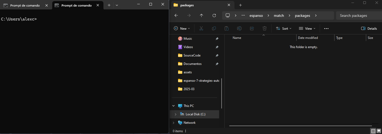This screenshot has height=134, width=382.
Task: Show hidden breadcrumb path ellipsis
Action: click(243, 16)
